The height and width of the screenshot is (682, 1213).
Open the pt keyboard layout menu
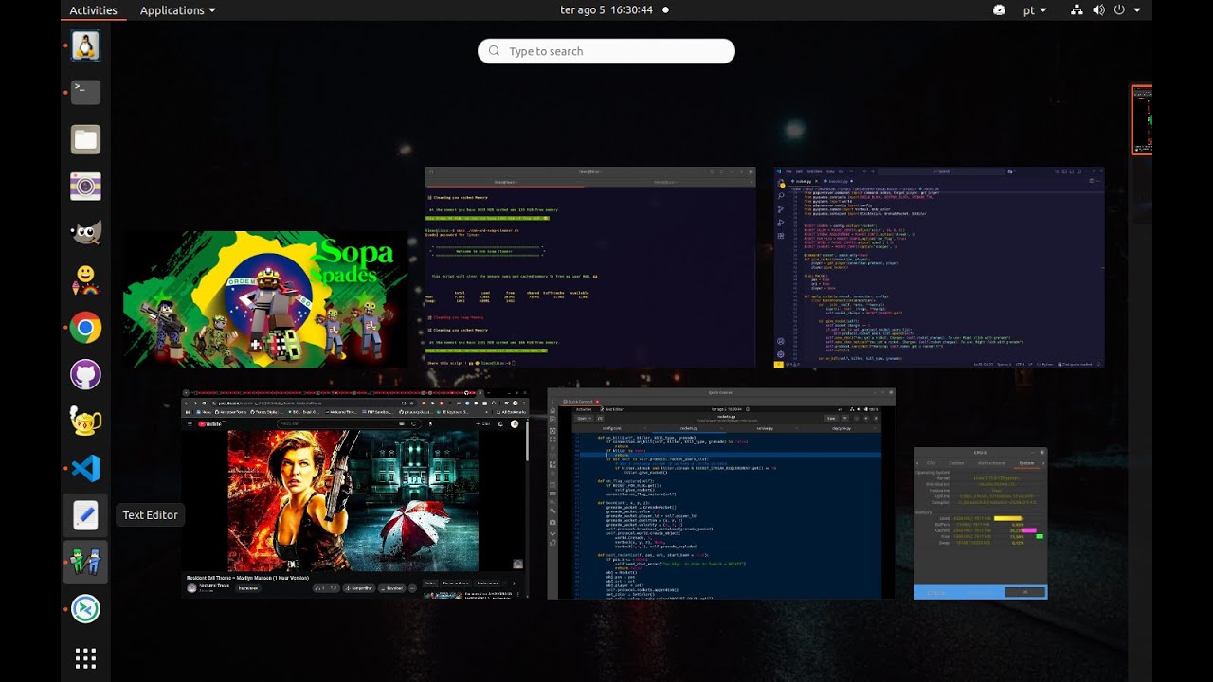(x=1035, y=10)
